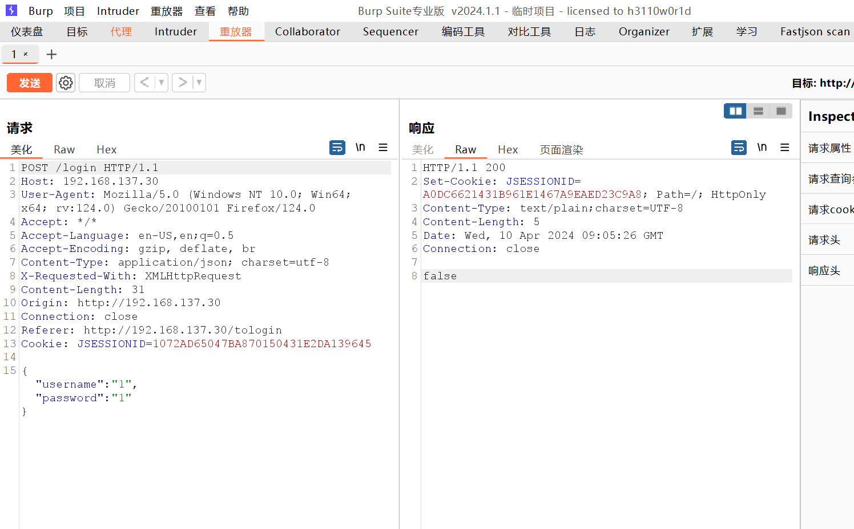
Task: Open the 查看 menu
Action: coord(205,11)
